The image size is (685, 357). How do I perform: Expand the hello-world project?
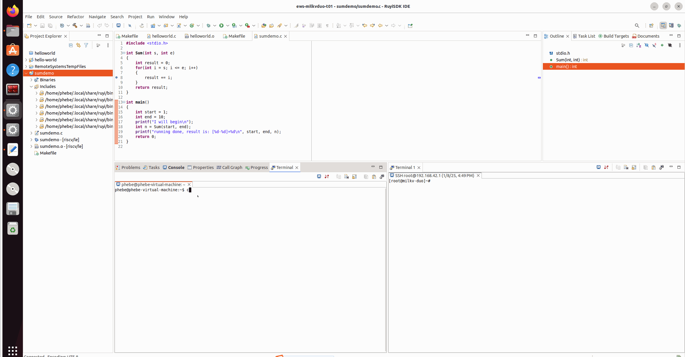tap(26, 60)
